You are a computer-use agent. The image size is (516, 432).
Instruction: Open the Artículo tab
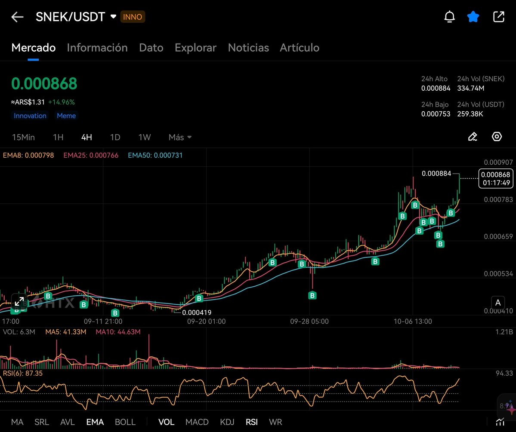[300, 48]
